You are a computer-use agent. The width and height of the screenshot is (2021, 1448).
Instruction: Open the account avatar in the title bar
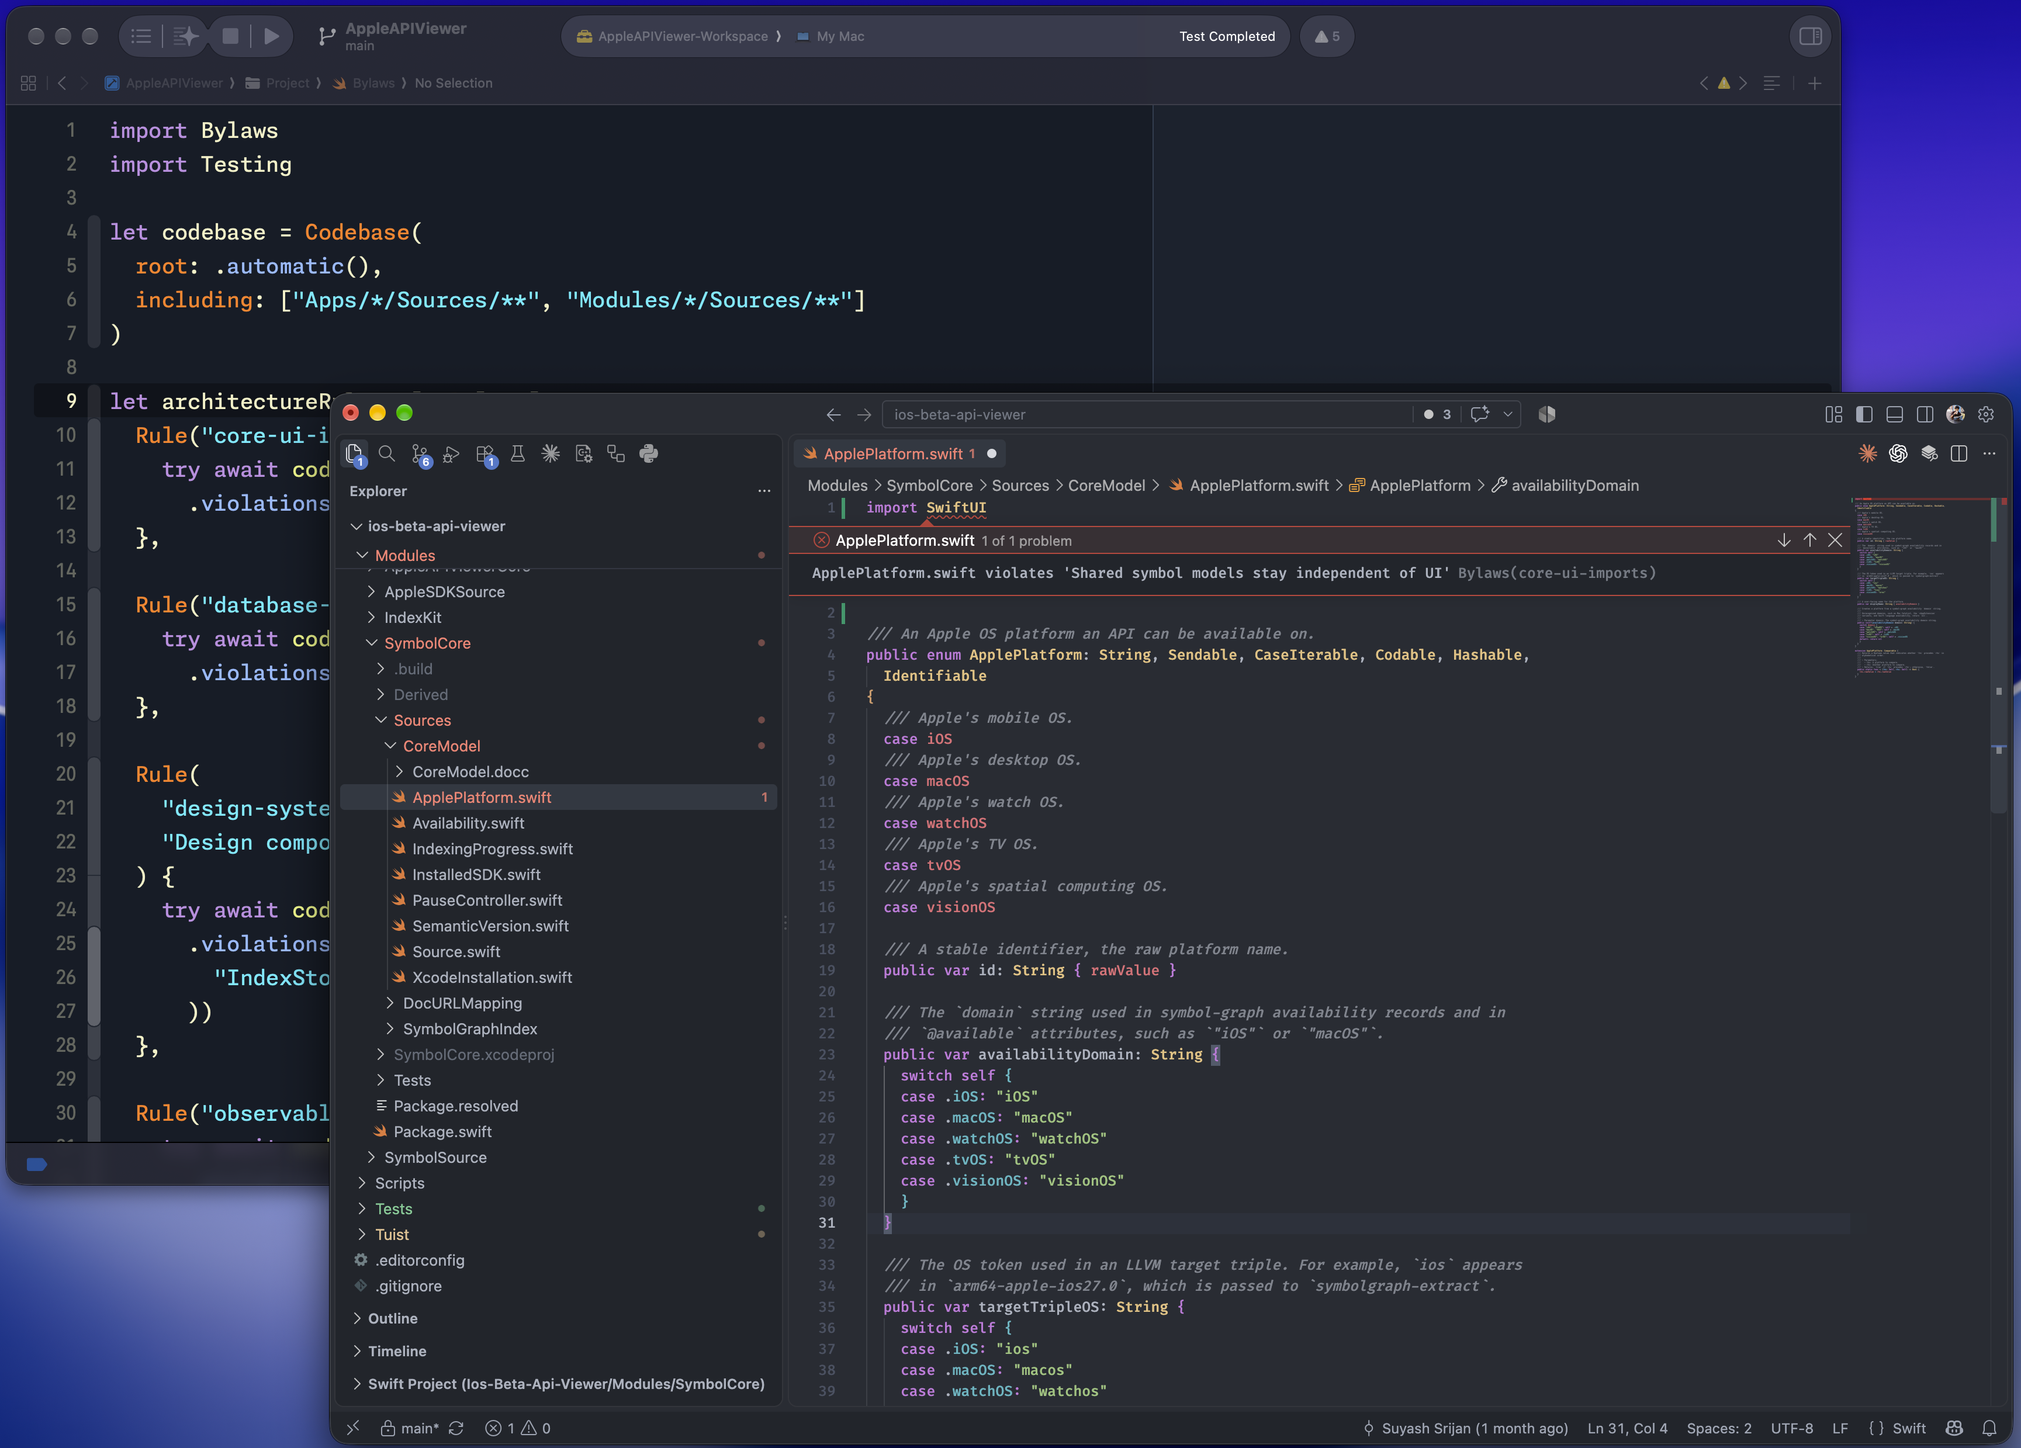click(x=1955, y=414)
